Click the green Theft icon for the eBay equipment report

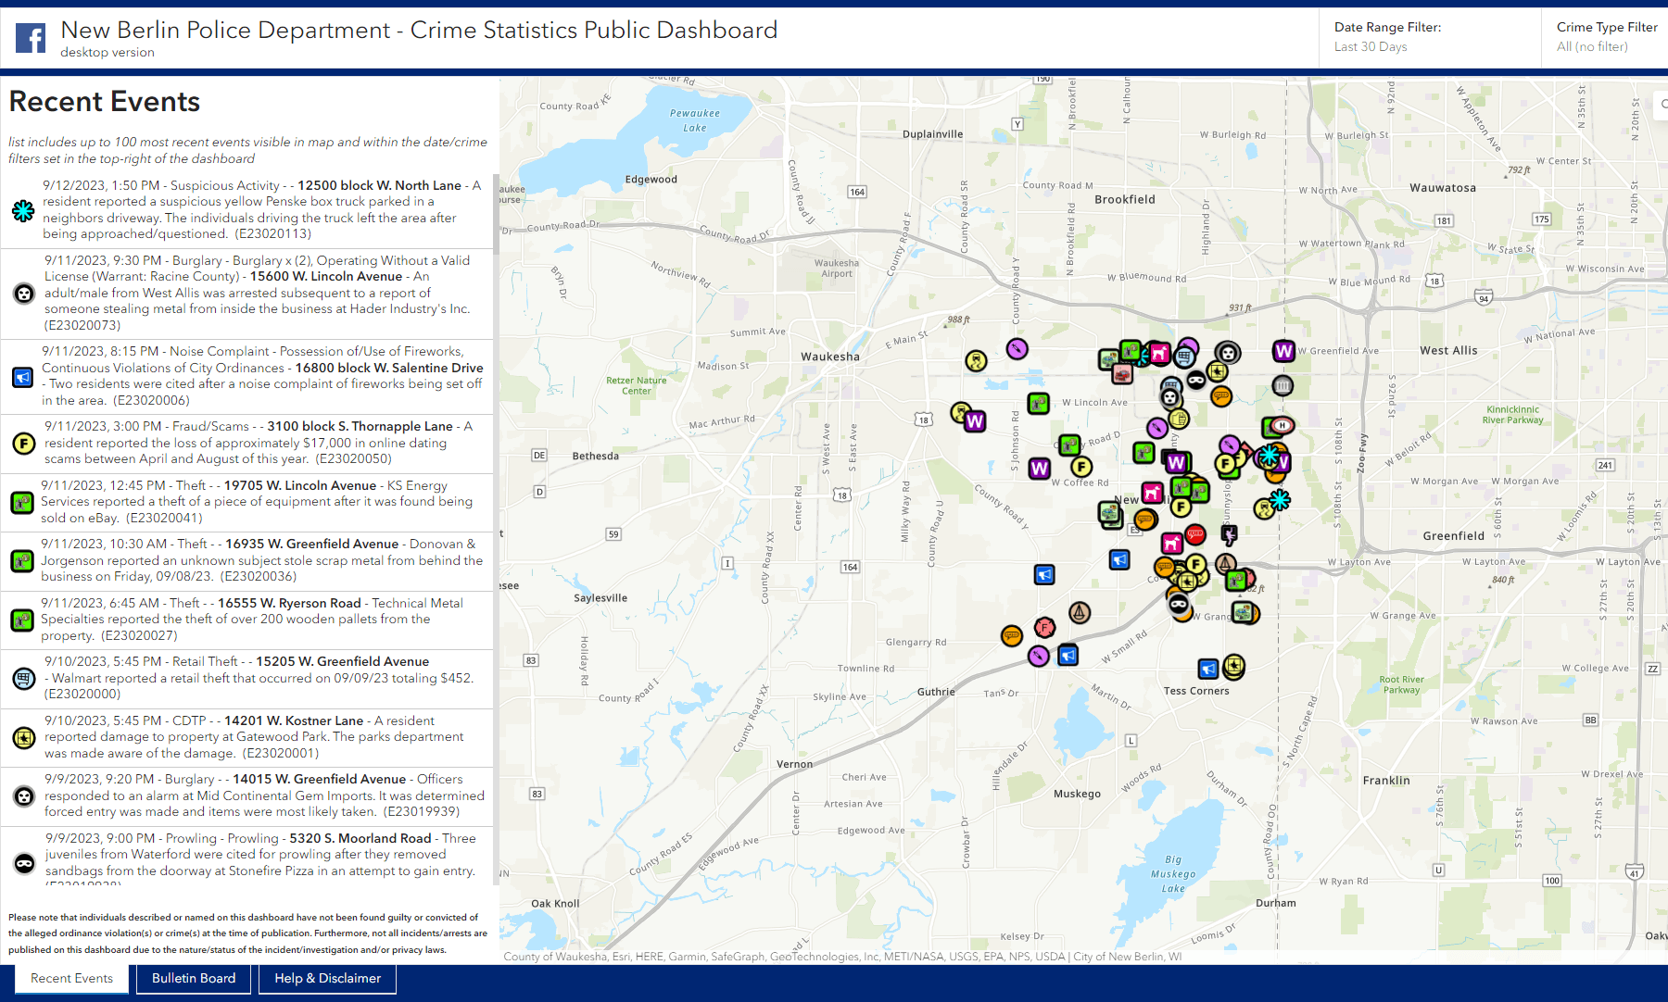click(x=22, y=503)
